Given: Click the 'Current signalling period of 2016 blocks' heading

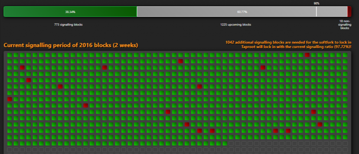Looking at the screenshot, I should [71, 45].
